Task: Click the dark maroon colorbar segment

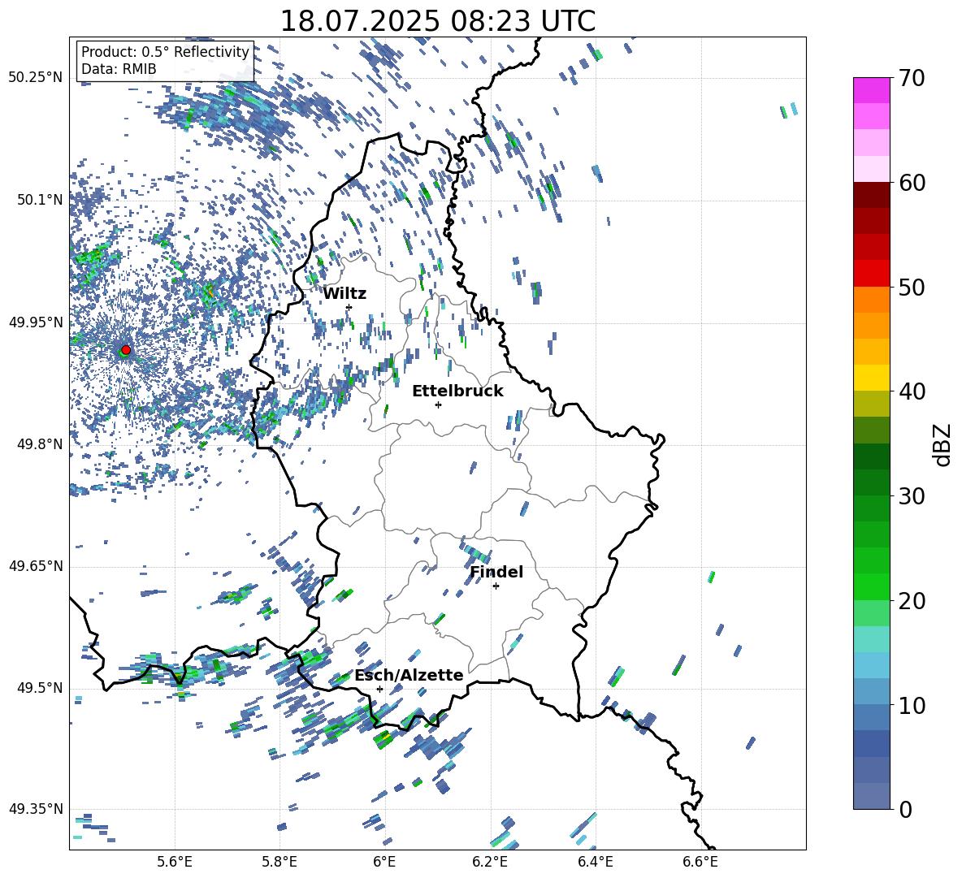Action: [x=872, y=196]
